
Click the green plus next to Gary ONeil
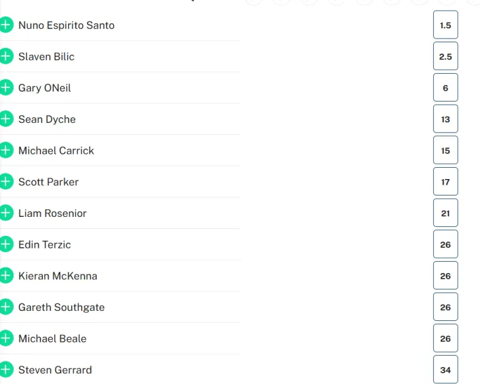coord(6,88)
